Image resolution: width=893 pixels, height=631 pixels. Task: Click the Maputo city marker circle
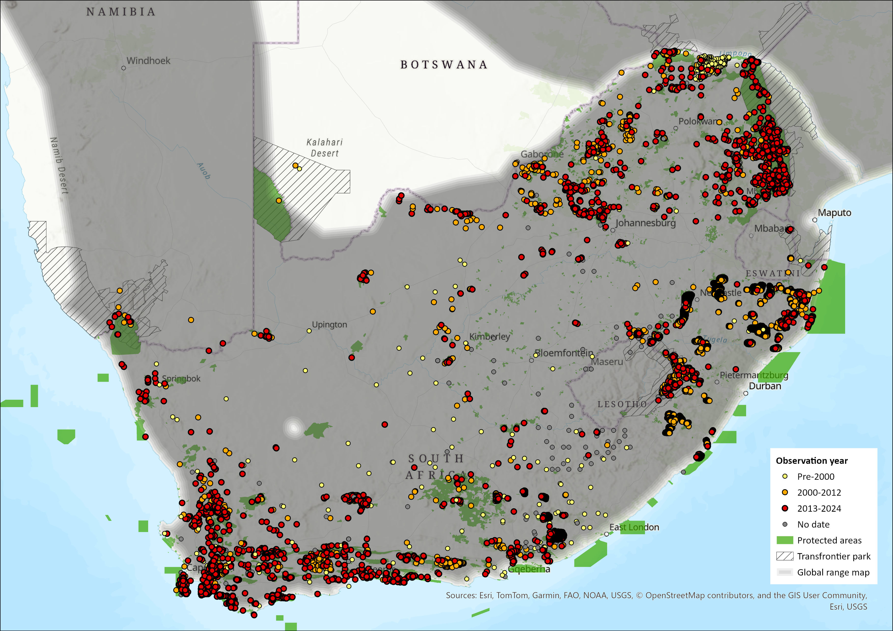click(815, 220)
